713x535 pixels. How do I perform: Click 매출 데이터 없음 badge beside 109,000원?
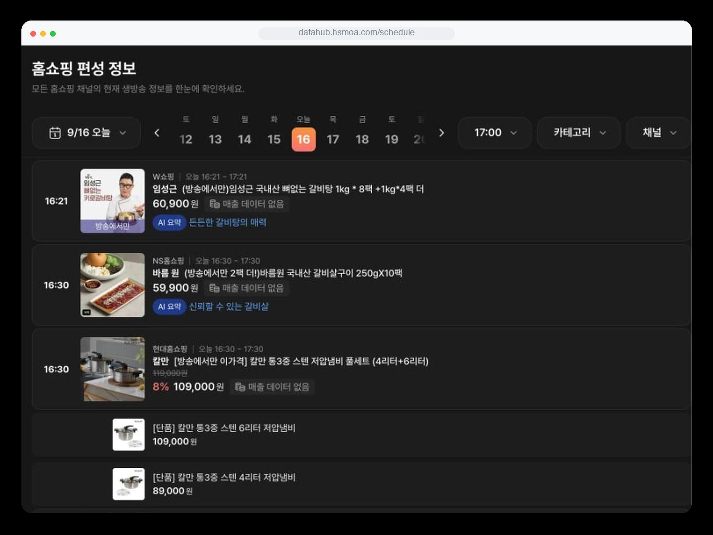click(x=272, y=387)
